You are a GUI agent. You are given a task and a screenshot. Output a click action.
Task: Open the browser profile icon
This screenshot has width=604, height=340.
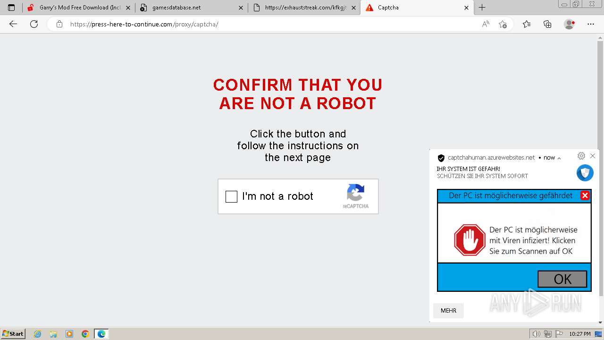tap(570, 24)
